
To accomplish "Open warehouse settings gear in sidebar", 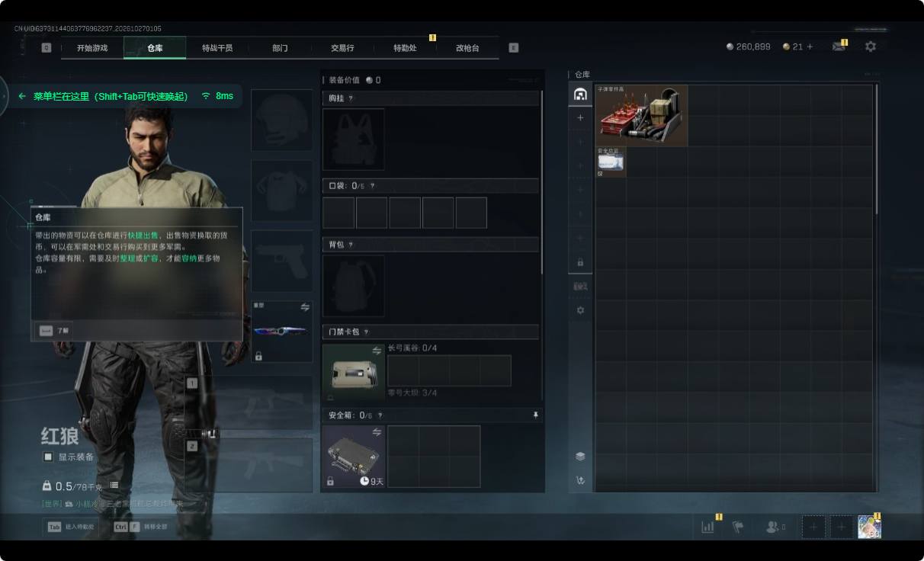I will tap(580, 311).
